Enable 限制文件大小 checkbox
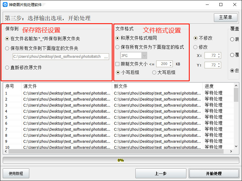242x181 pixels. coord(118,64)
